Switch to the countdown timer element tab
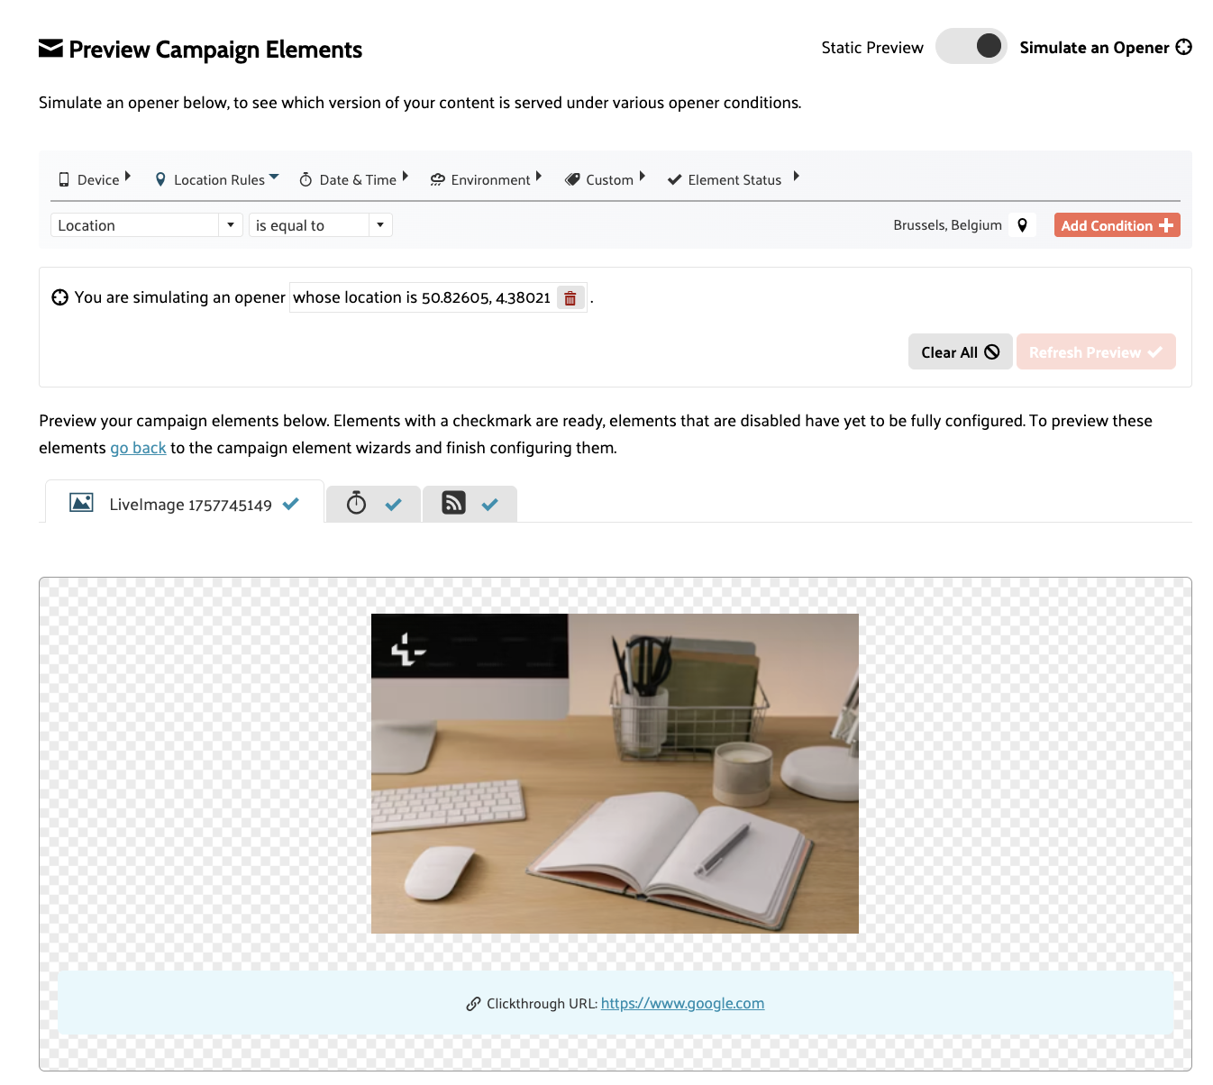The width and height of the screenshot is (1213, 1085). [374, 504]
